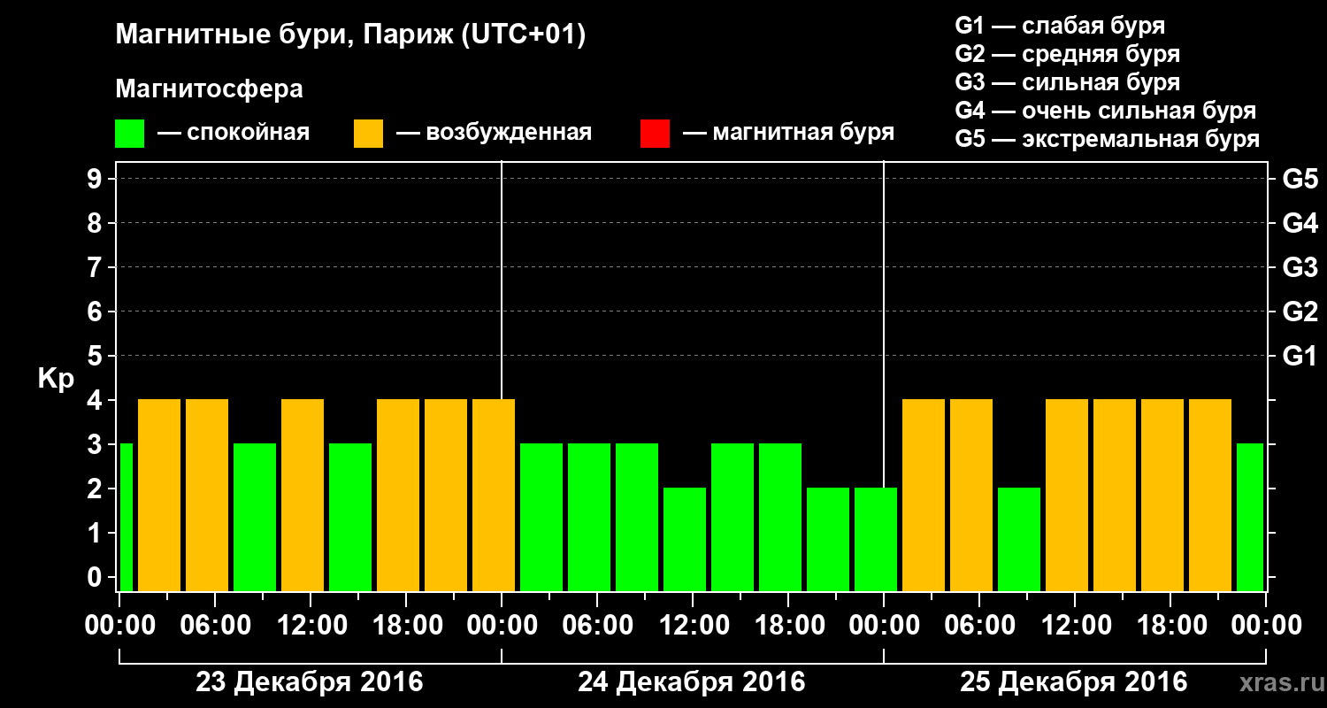Click the orange bar at 12:00 on 23 December

coord(303,495)
